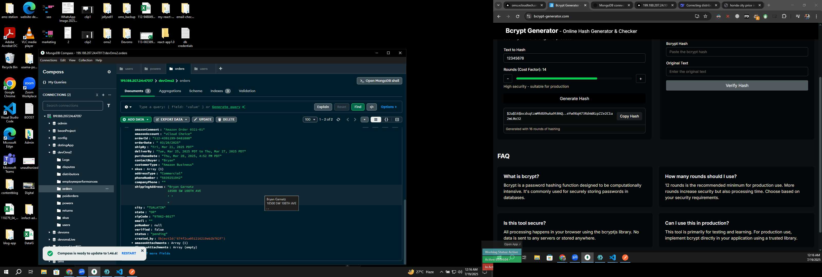Image resolution: width=822 pixels, height=277 pixels.
Task: Dismiss Compass update notification
Action: [142, 251]
